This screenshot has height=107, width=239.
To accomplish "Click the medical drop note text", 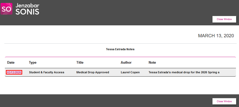I will point(184,72).
